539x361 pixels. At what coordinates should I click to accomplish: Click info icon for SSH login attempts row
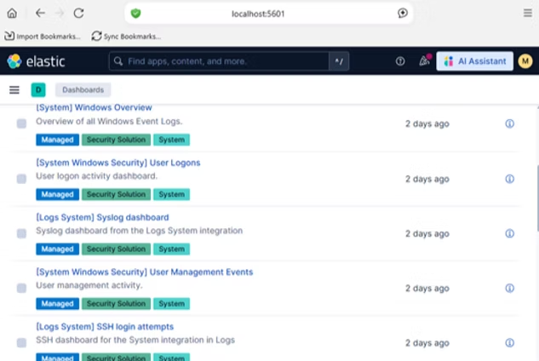[x=509, y=343]
